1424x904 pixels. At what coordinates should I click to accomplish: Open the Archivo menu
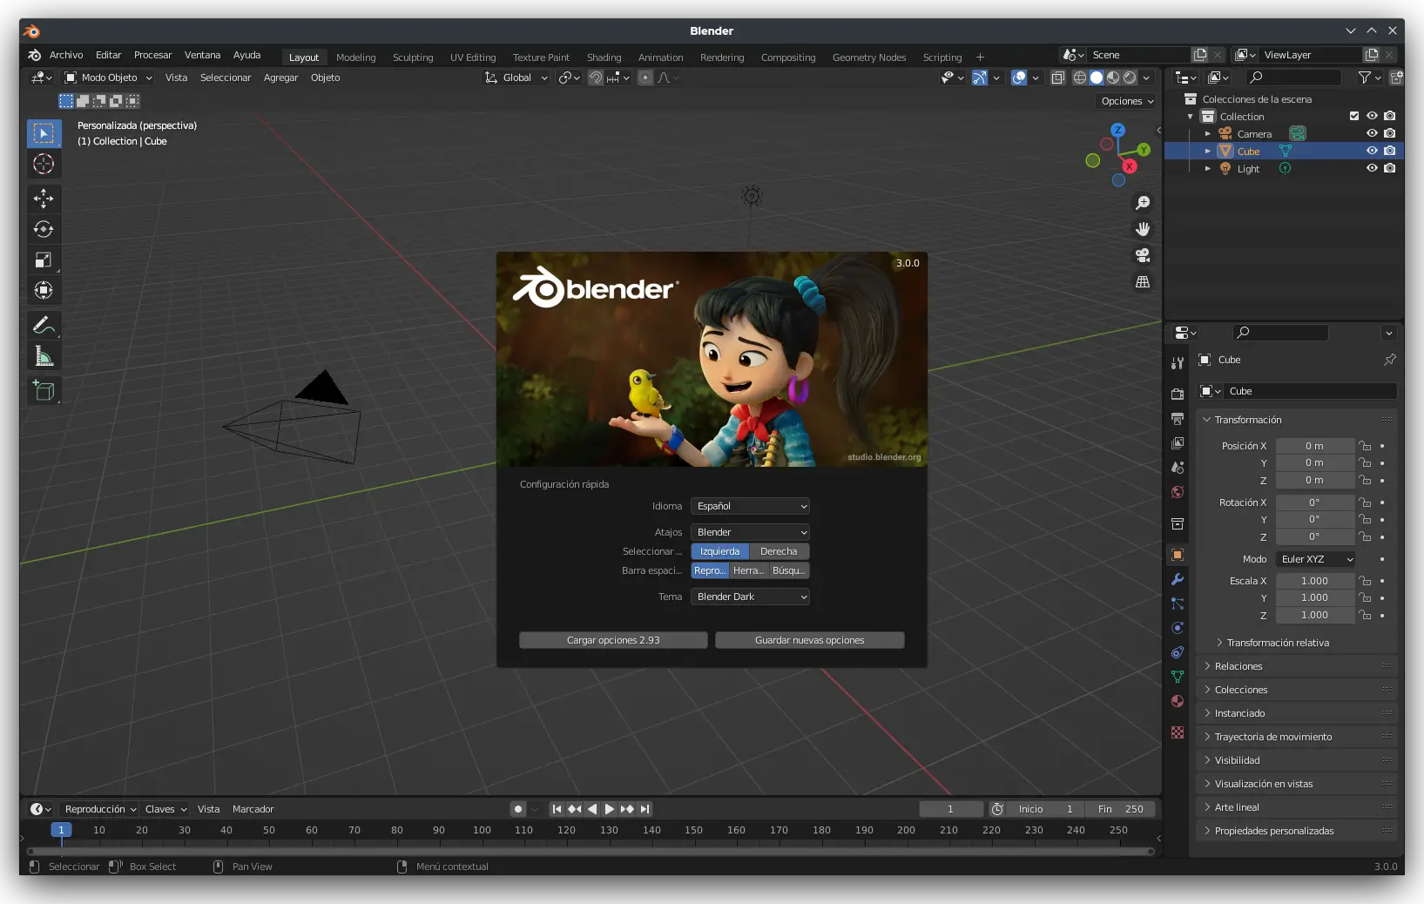66,55
